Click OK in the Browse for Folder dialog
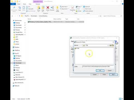 click(100, 71)
